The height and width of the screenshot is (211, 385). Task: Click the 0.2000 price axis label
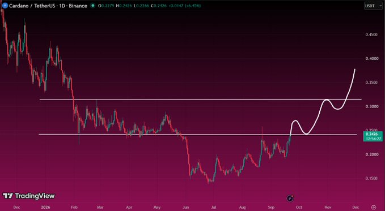click(371, 154)
